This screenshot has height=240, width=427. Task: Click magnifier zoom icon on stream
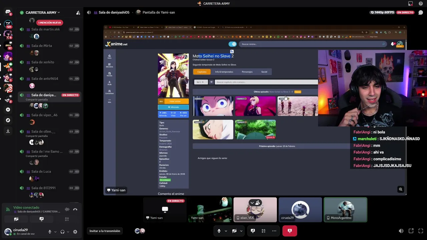401,189
